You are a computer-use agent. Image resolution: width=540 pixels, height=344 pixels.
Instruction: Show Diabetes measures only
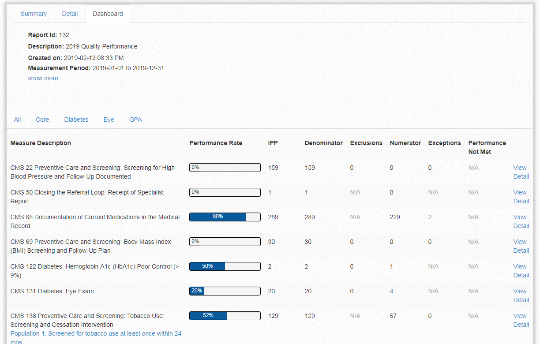point(76,120)
